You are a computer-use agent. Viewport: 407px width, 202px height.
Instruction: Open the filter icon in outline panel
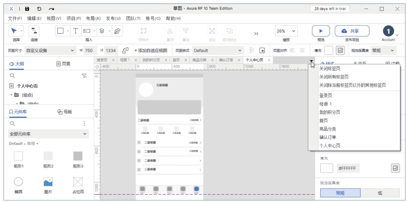click(84, 76)
